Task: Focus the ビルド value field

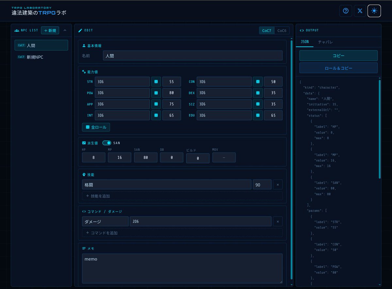Action: pos(198,158)
